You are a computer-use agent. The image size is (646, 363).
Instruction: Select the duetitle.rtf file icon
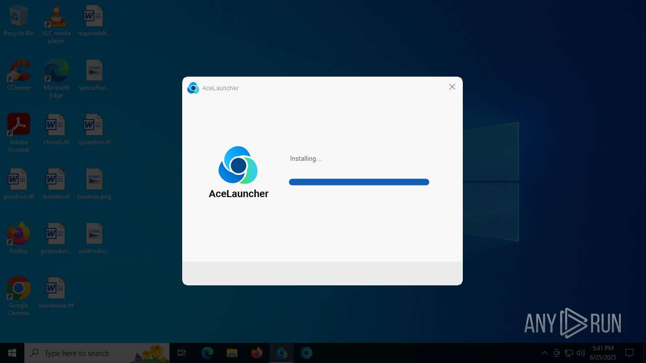(56, 185)
